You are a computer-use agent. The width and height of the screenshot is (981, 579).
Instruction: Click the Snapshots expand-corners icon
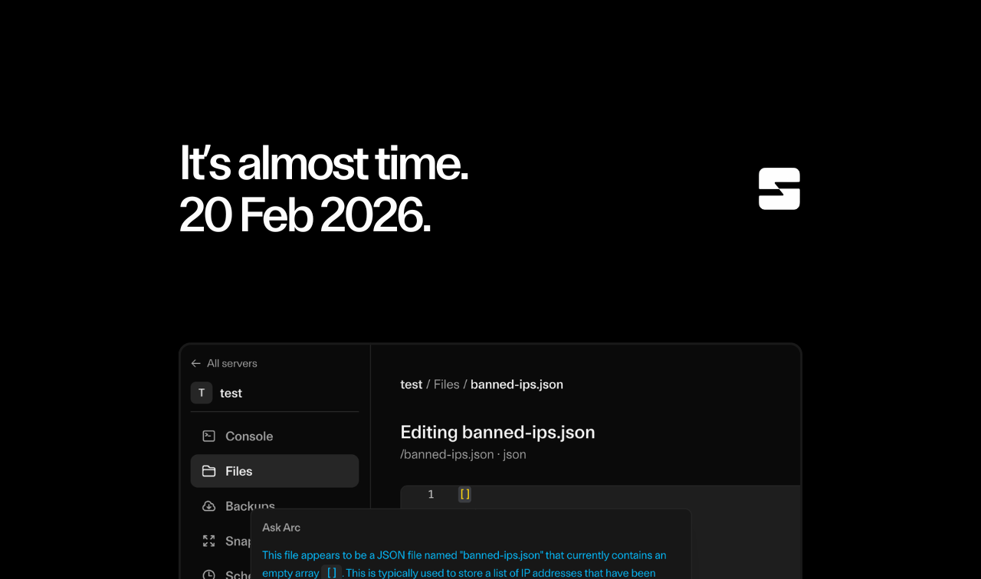pyautogui.click(x=208, y=541)
